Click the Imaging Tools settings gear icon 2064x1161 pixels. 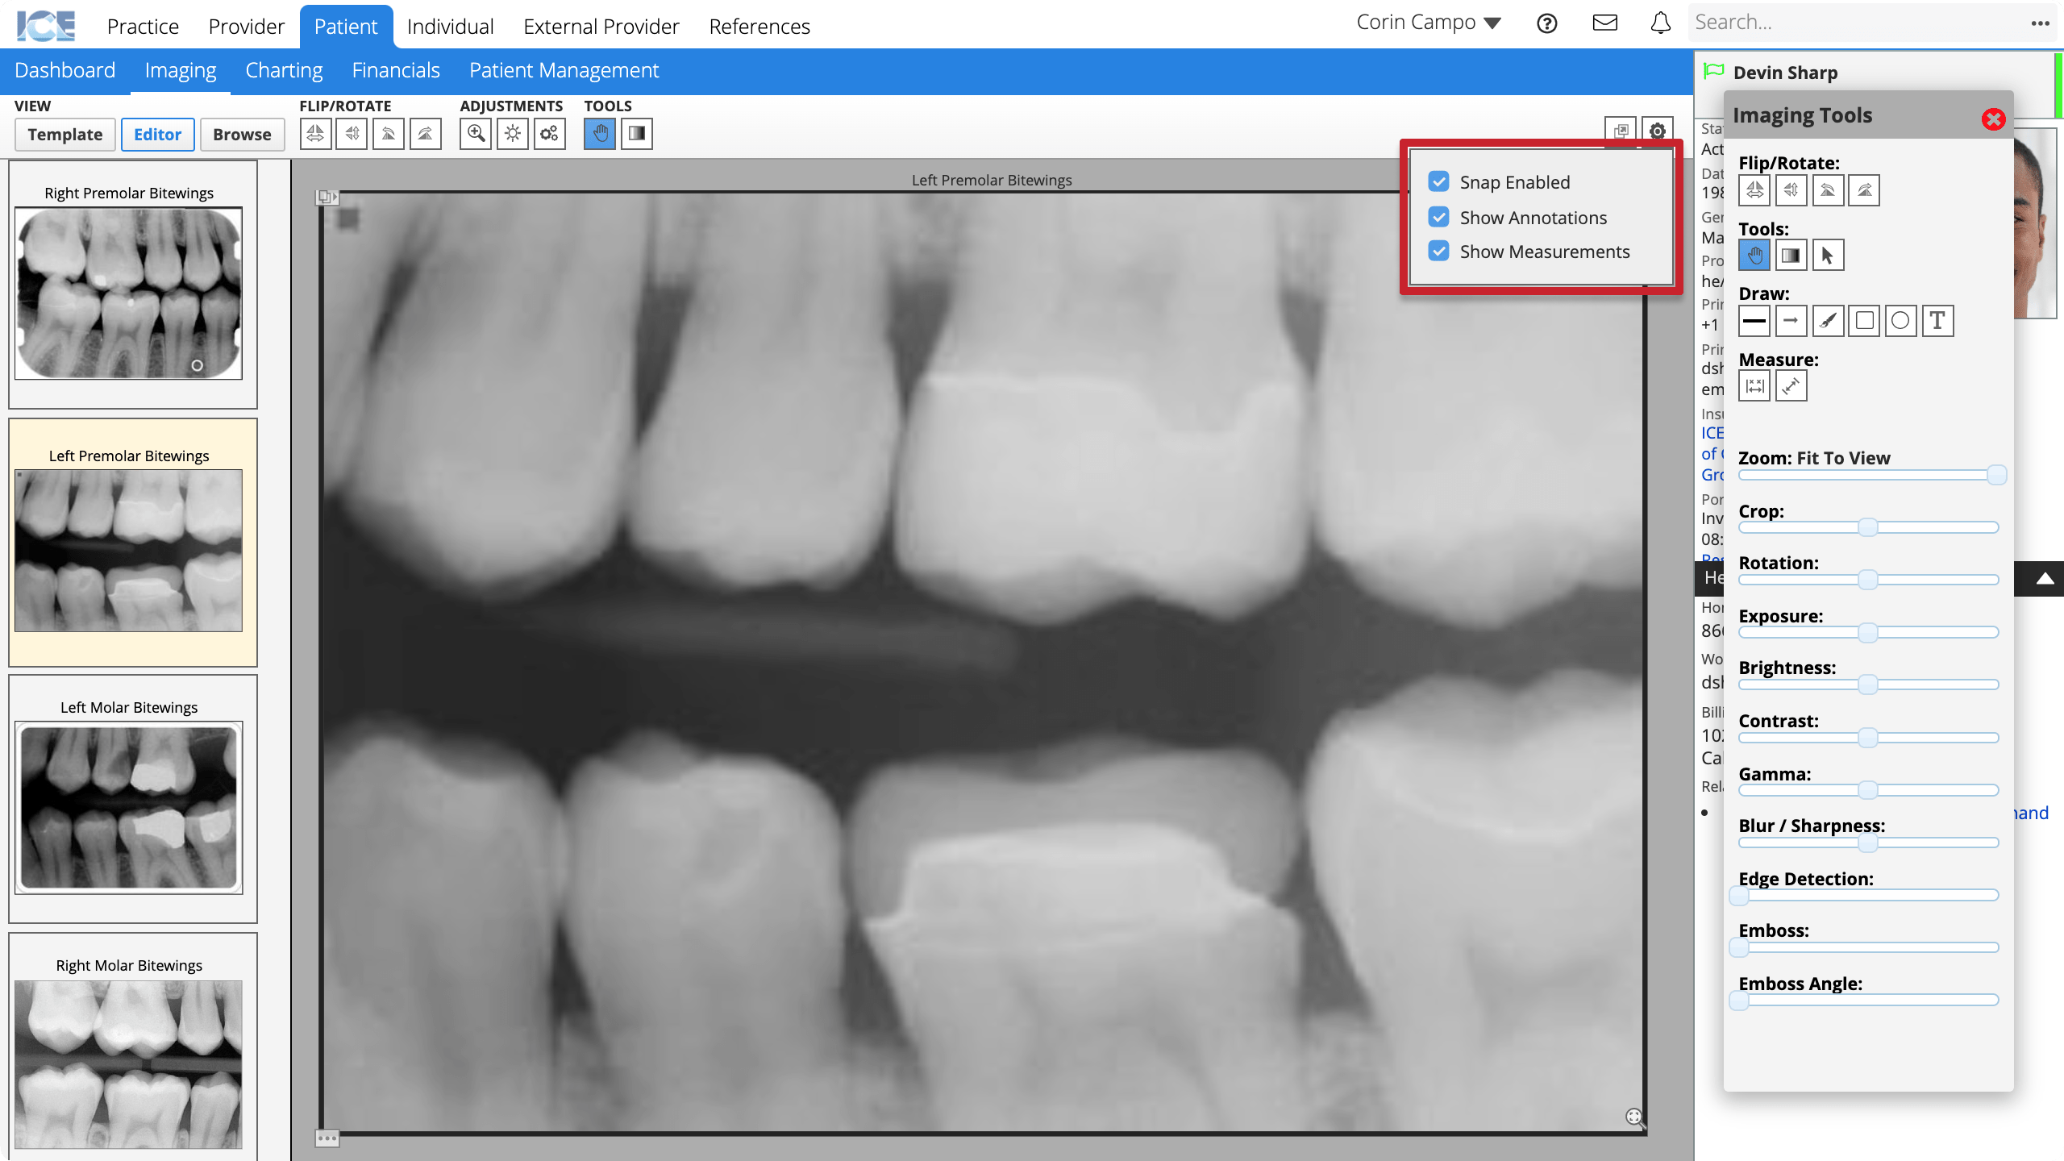pos(1654,132)
